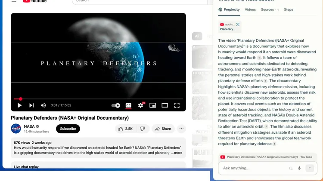Open first recommended video thumbnail

click(x=202, y=57)
